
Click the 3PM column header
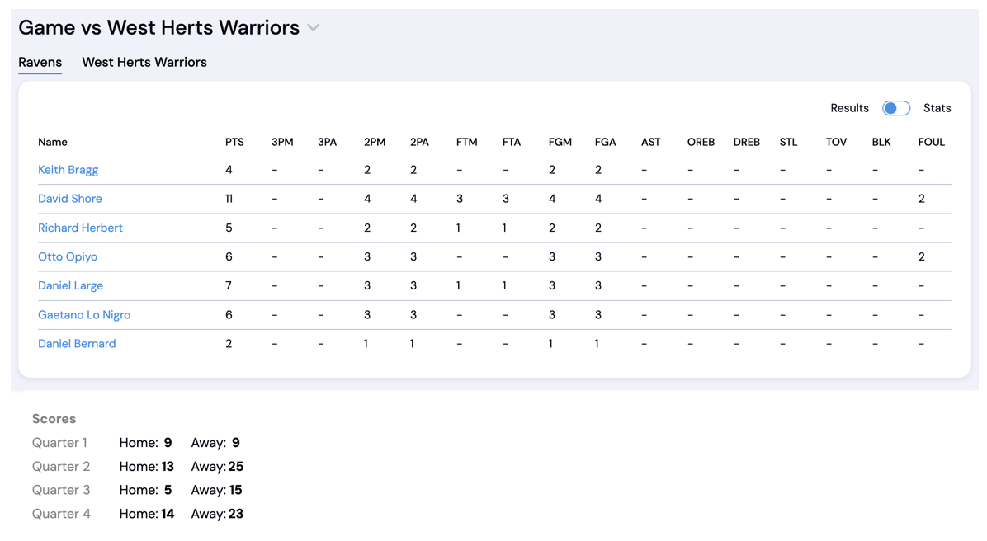click(x=282, y=142)
